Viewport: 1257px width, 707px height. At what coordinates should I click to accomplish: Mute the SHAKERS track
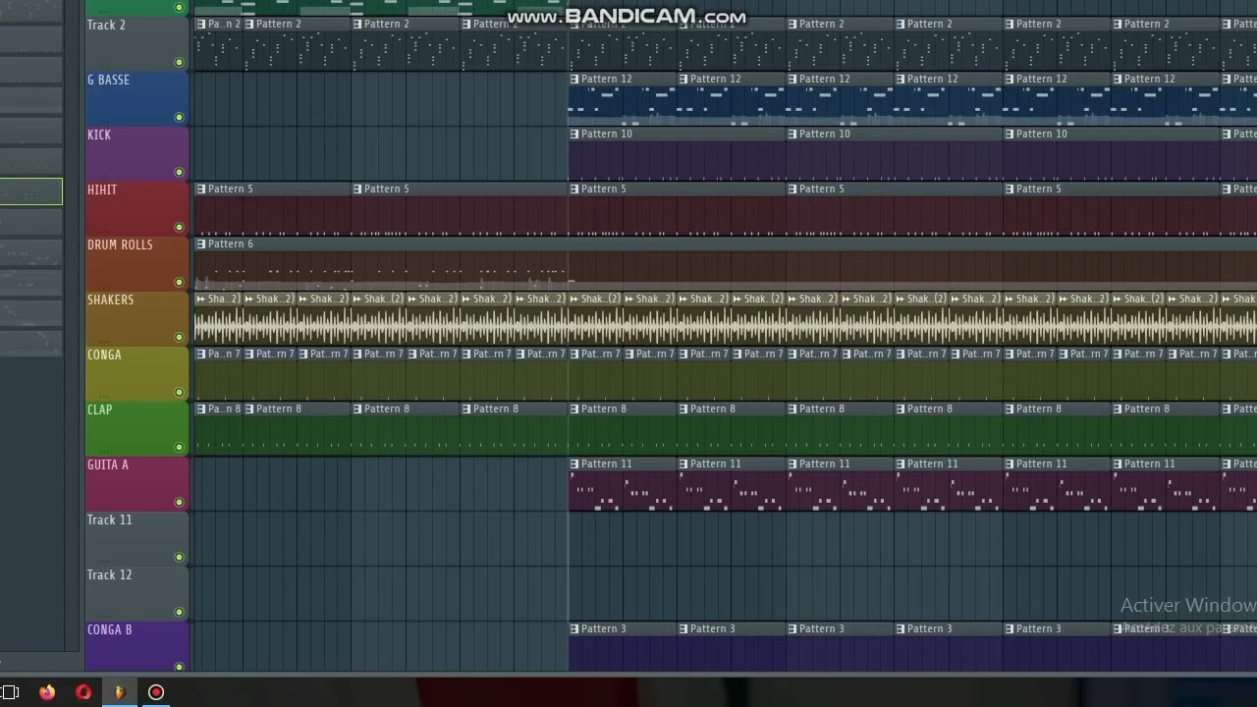click(x=179, y=338)
